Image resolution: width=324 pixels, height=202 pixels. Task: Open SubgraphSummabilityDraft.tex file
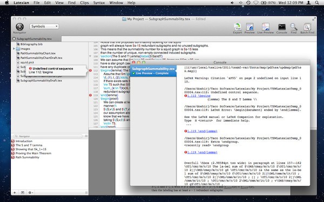pos(41,81)
